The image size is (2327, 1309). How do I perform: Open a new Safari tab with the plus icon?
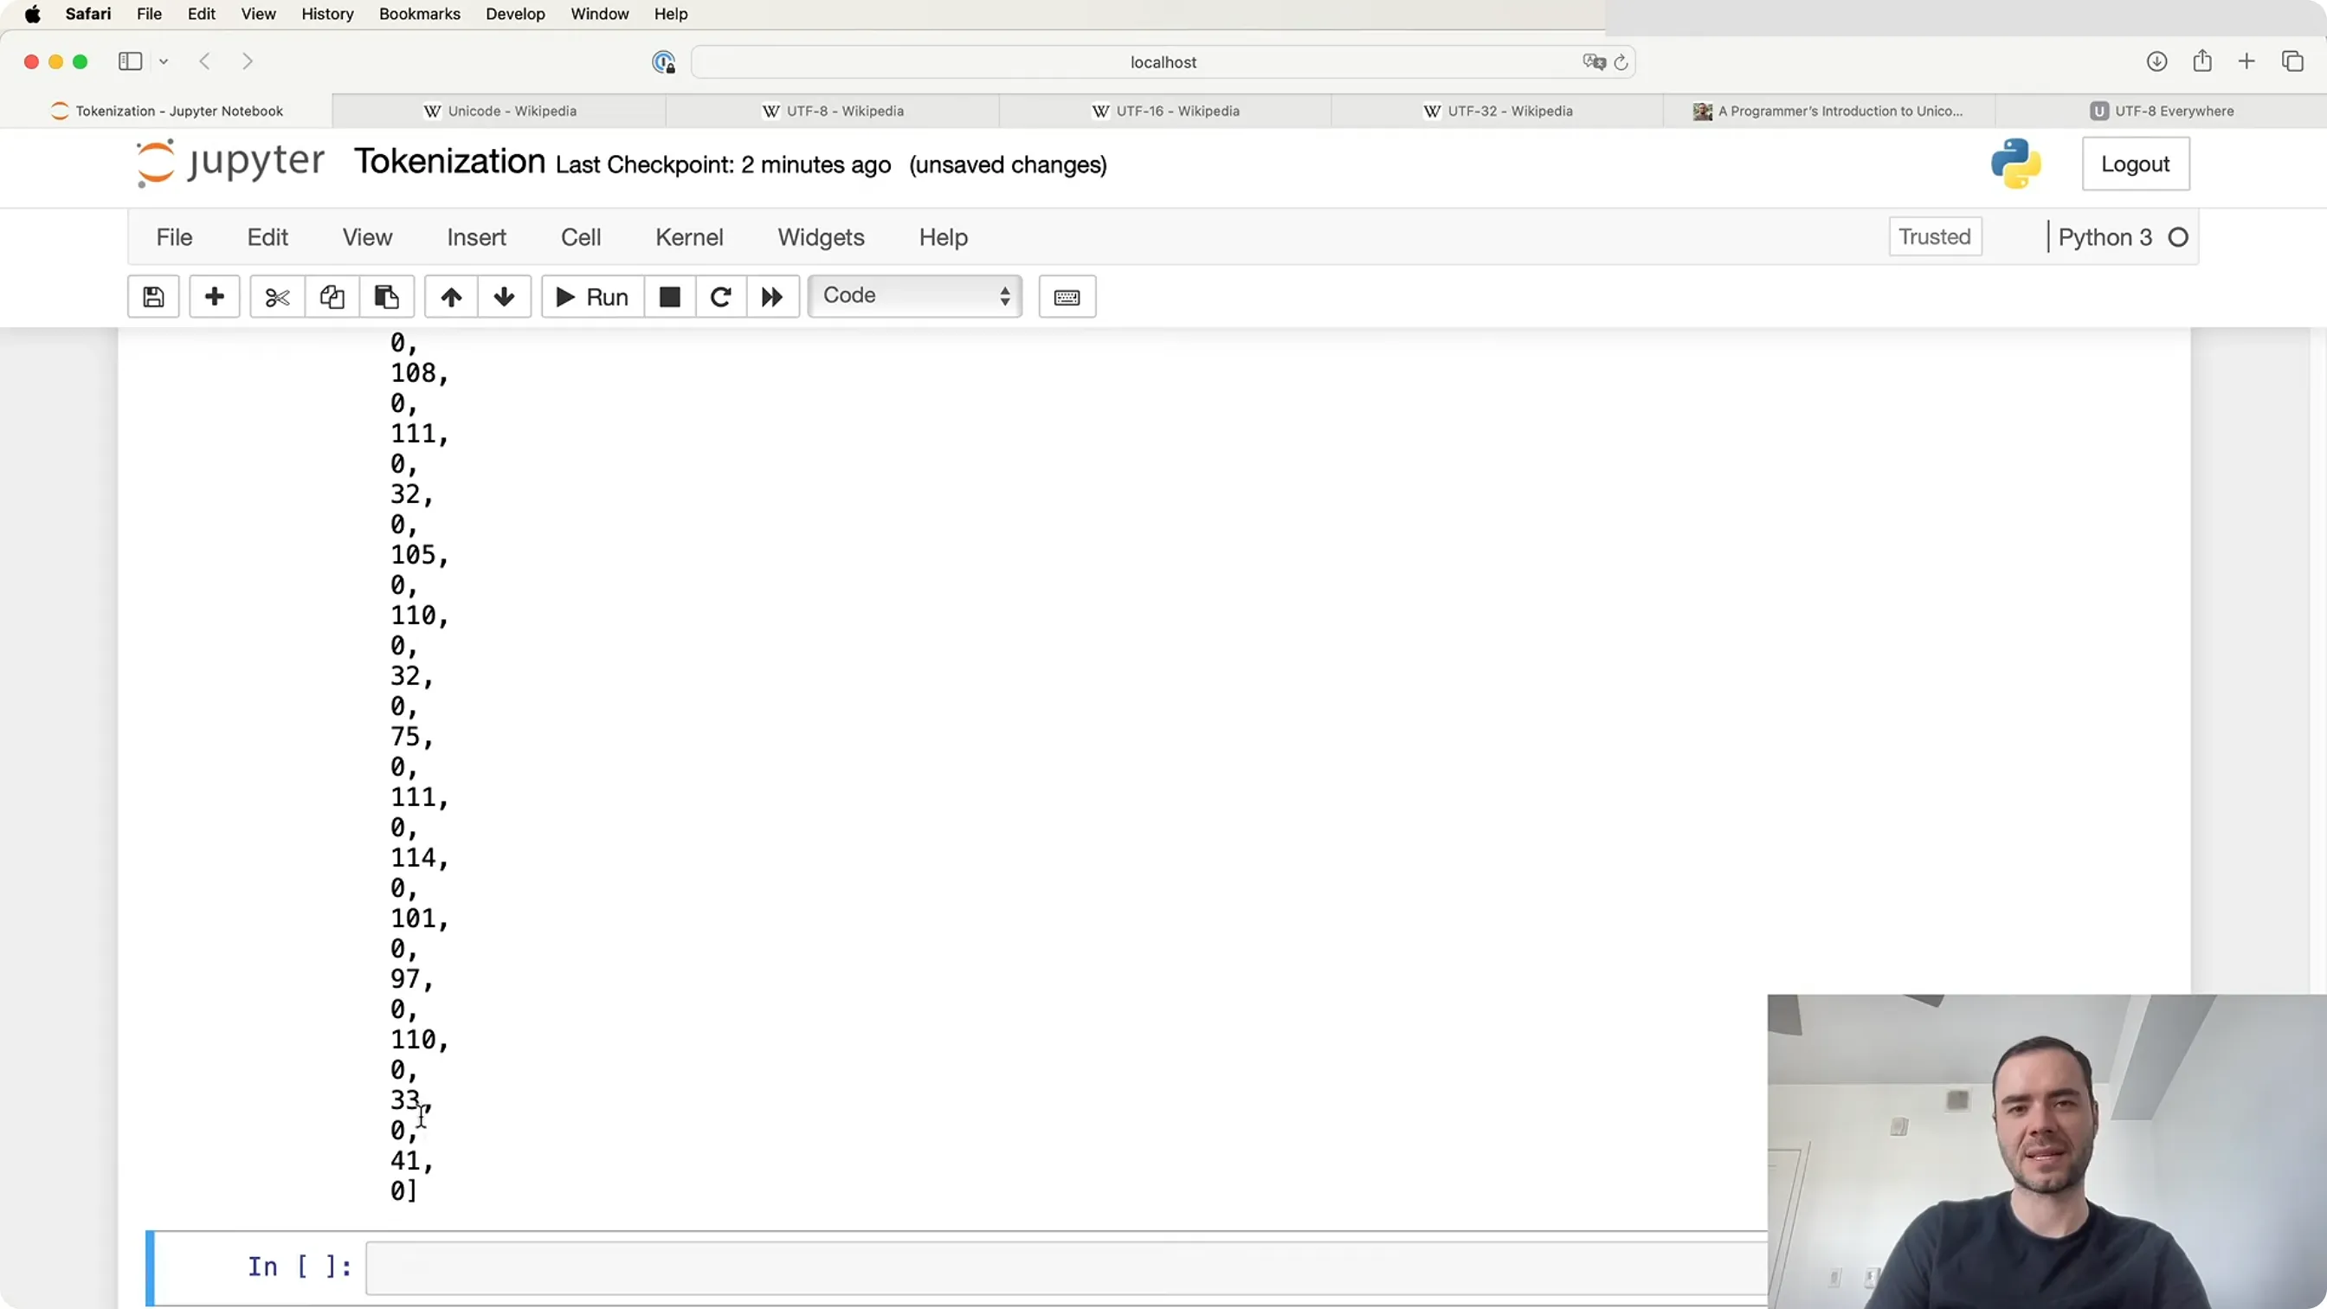(2246, 61)
